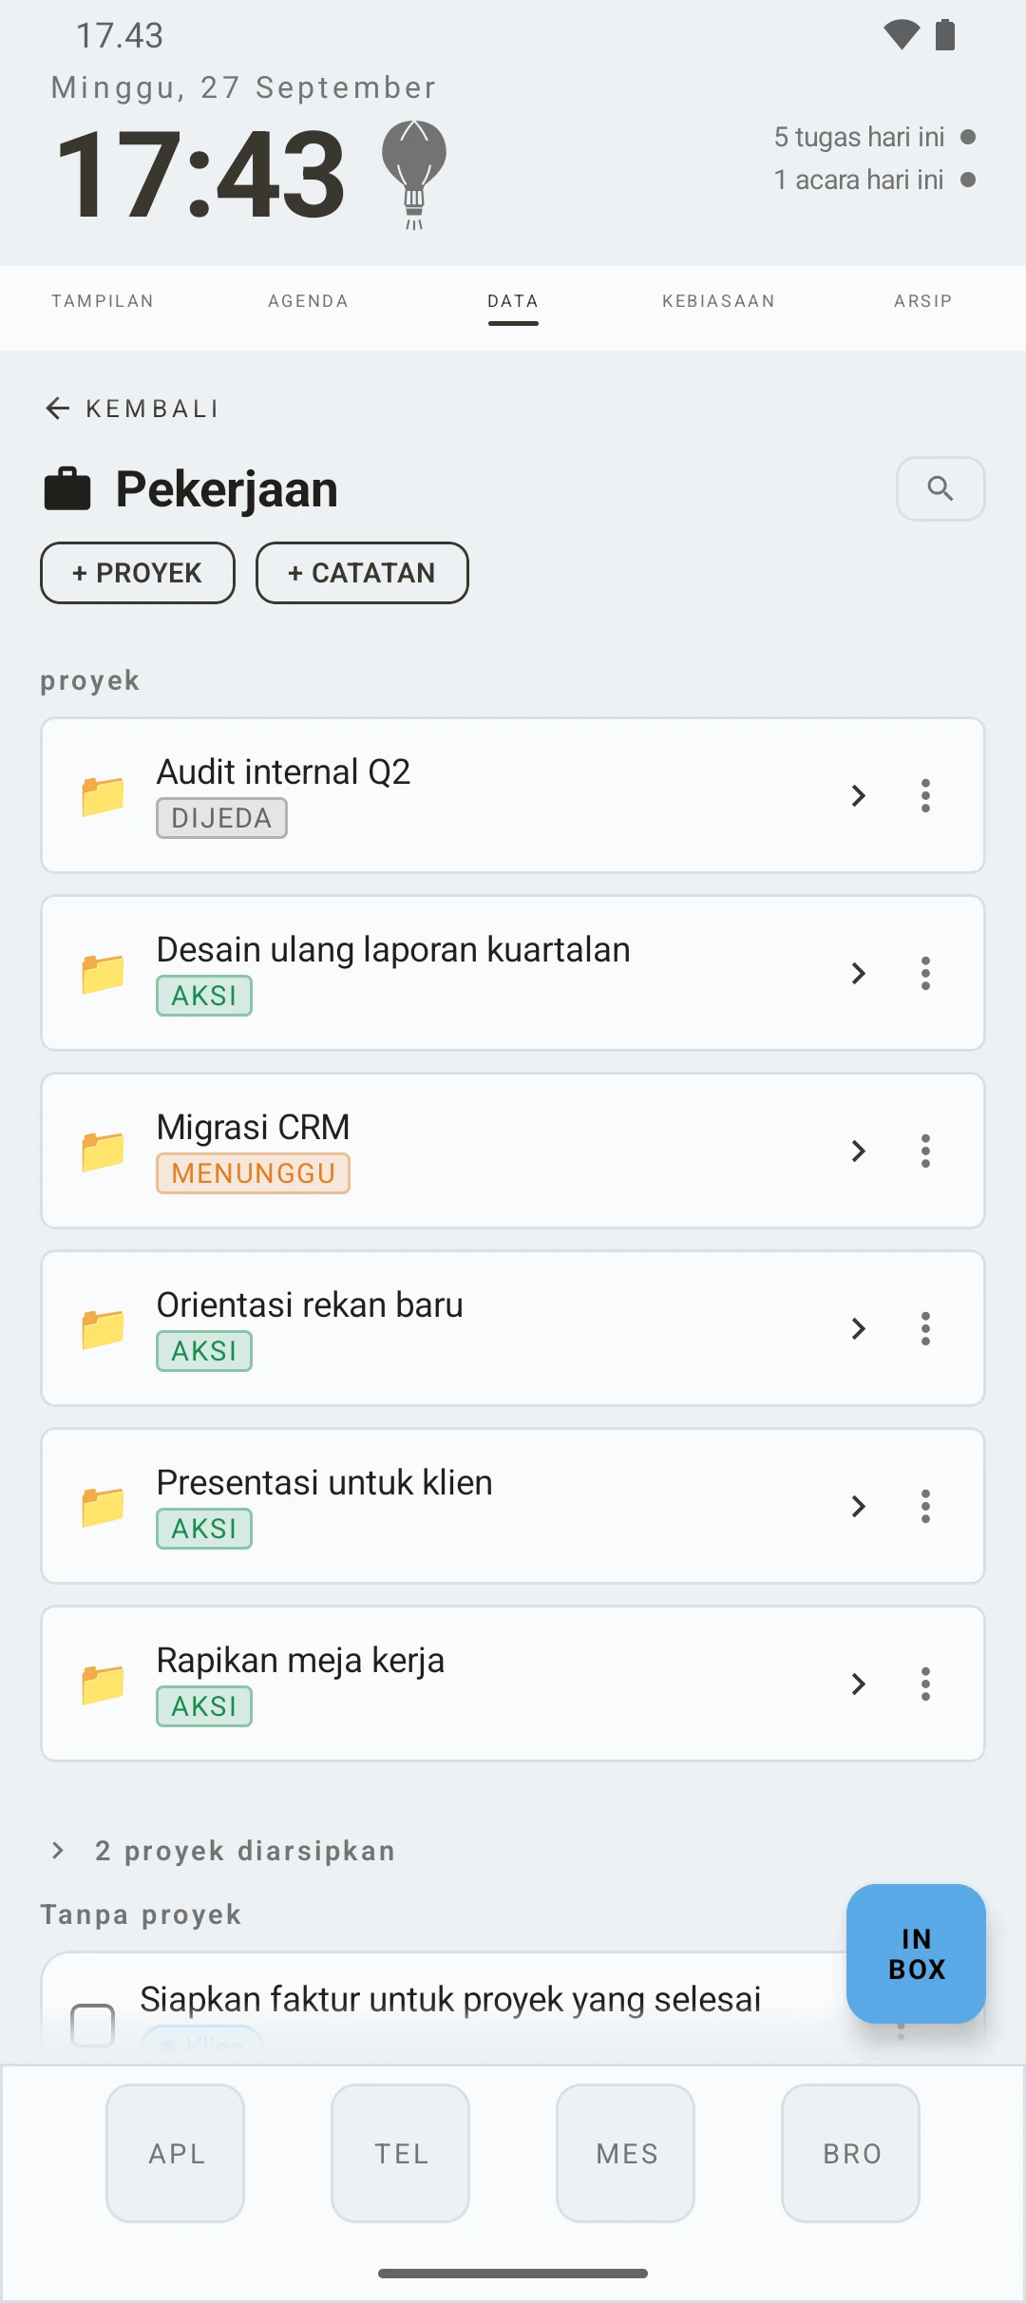Tap the battery status icon
Viewport: 1026px width, 2303px height.
[x=945, y=35]
